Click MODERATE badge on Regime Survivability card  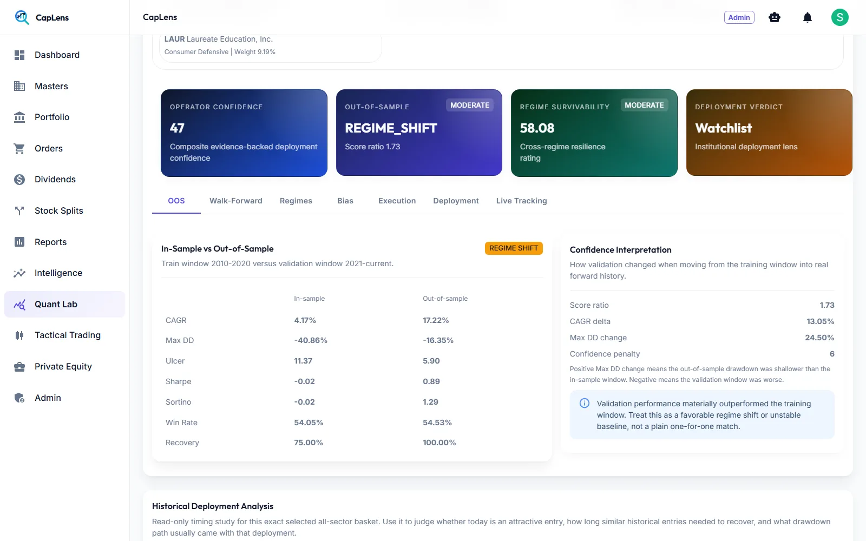point(644,105)
